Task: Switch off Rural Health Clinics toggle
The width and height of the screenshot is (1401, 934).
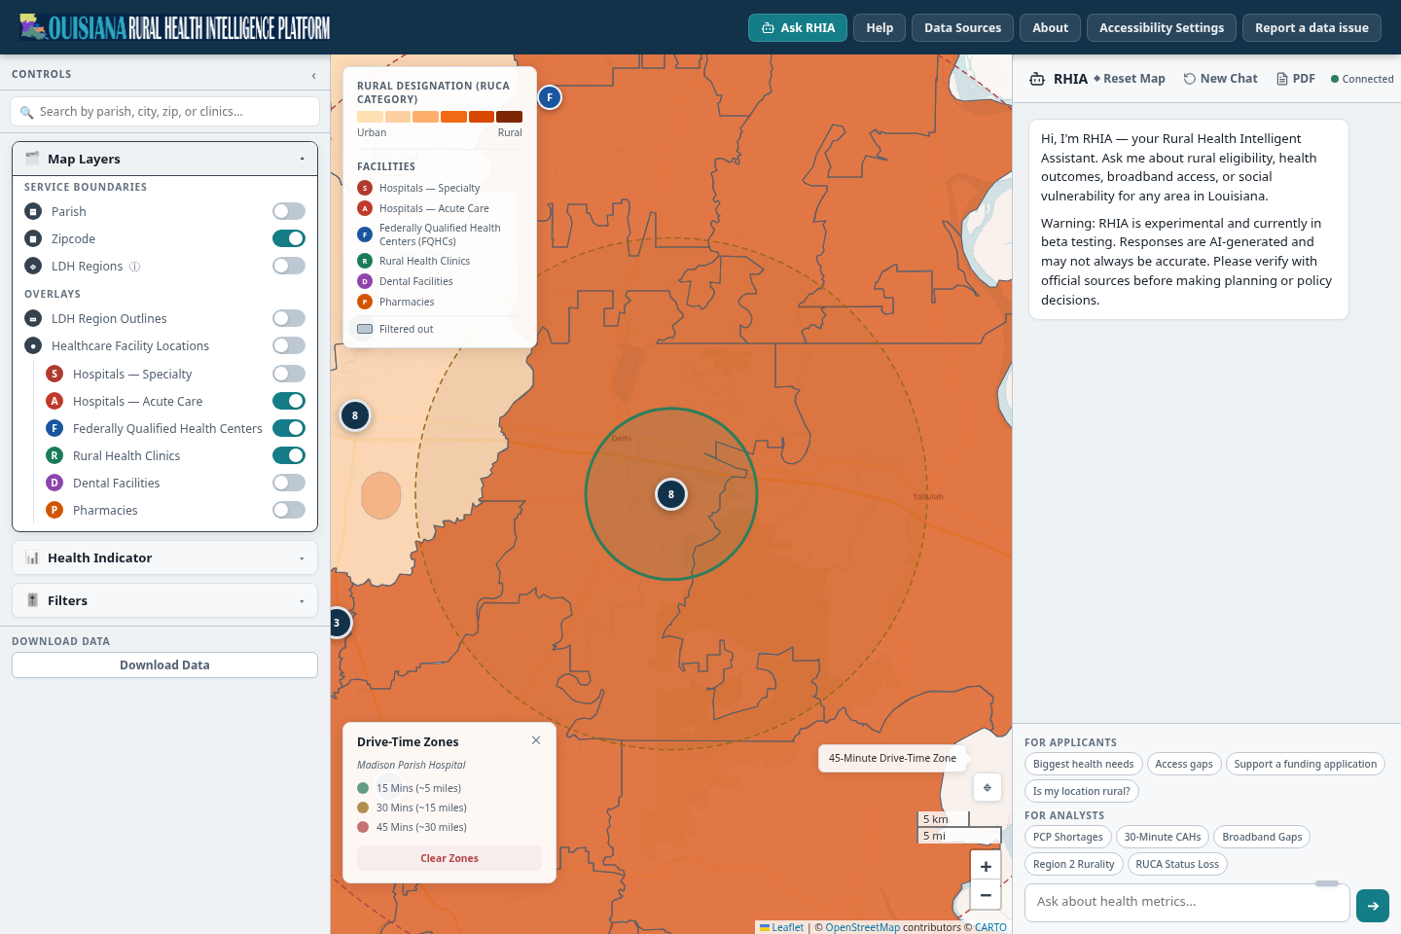Action: click(x=289, y=455)
